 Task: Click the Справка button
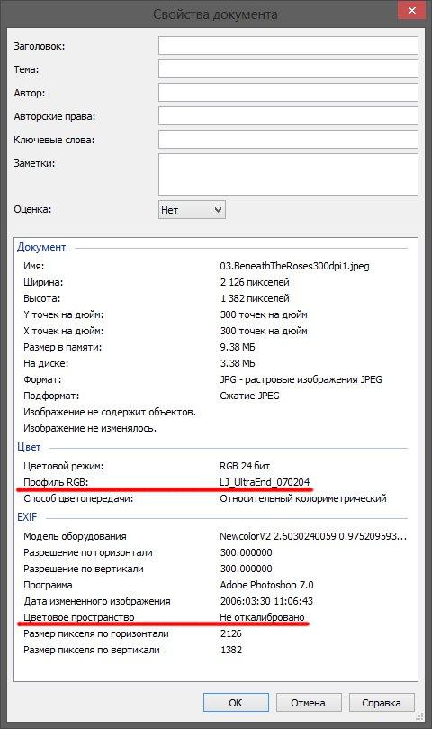(382, 703)
